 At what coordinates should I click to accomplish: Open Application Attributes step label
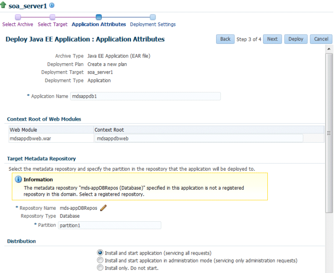click(x=99, y=24)
